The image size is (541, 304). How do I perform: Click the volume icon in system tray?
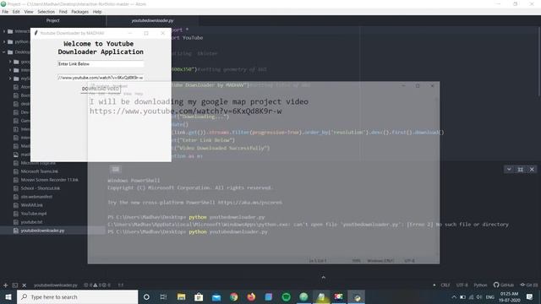point(479,296)
